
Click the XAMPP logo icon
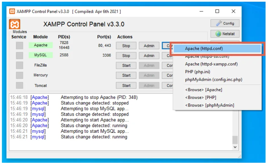click(x=14, y=24)
